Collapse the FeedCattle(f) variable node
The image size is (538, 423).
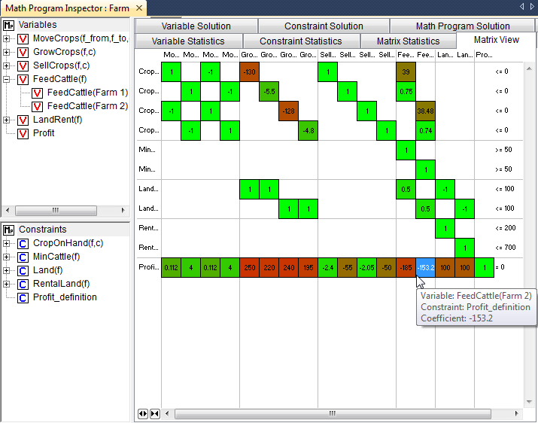6,79
